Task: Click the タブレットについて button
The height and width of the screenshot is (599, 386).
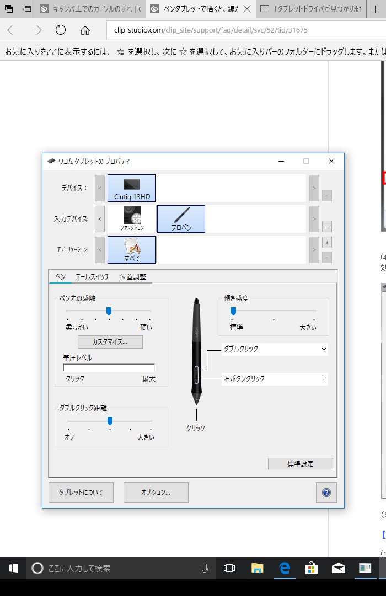Action: 81,493
